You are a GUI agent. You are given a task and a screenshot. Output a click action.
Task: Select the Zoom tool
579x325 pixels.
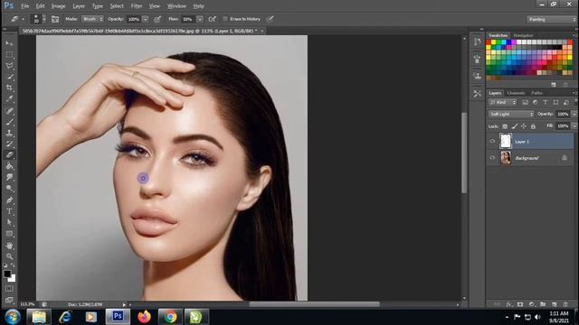[x=9, y=256]
